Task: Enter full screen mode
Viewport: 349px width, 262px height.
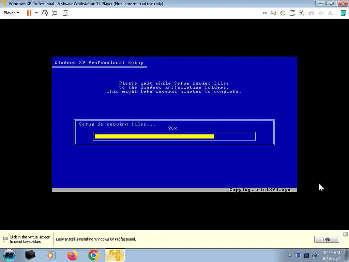Action: tap(55, 13)
